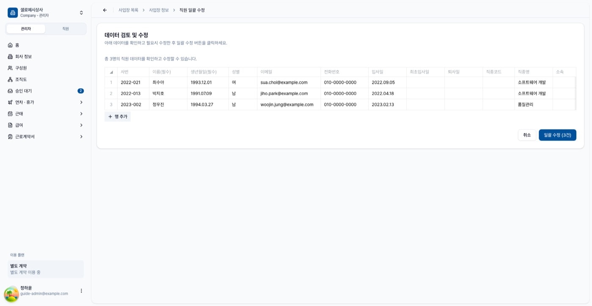Click the 회사 정보 building icon
This screenshot has width=592, height=306.
(11, 56)
